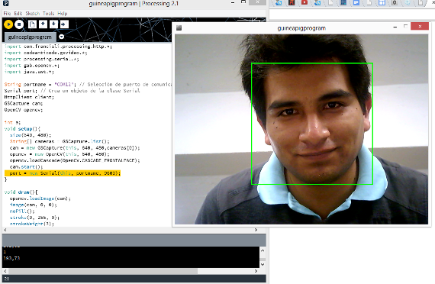Click the editor horizontal scrollbar left arrow

5,230
